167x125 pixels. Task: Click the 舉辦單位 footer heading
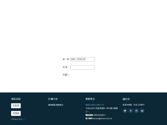90,99
